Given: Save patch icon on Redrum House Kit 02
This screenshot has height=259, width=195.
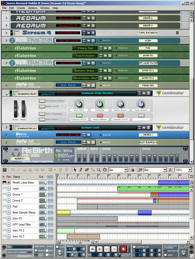Looking at the screenshot, I should click(93, 25).
